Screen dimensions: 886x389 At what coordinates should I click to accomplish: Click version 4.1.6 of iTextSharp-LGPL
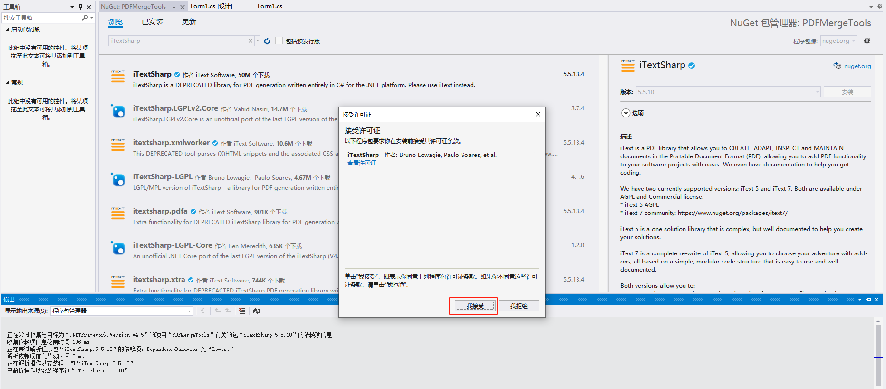click(578, 177)
